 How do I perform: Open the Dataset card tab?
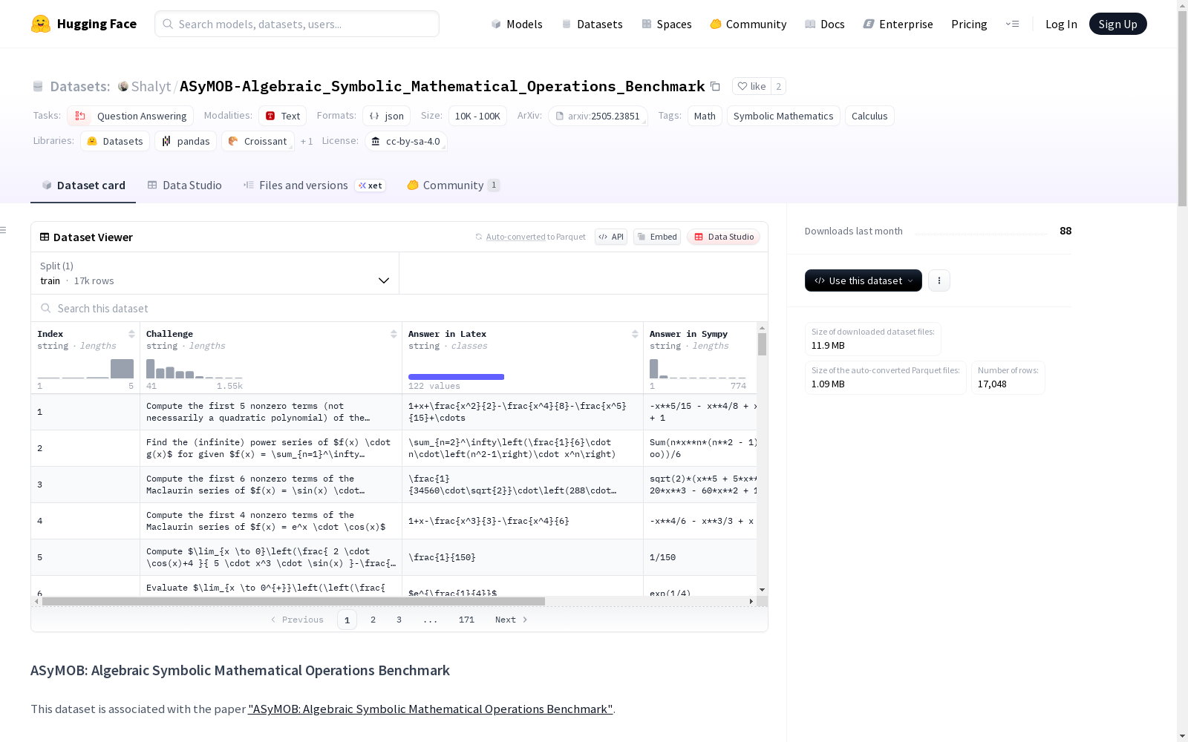click(x=83, y=185)
